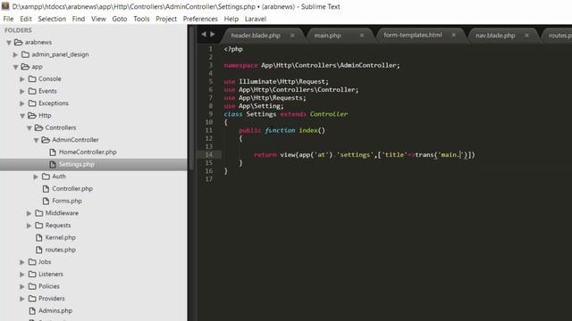Screen dimensions: 572x321
Task: Click the 'Controller' class name on line 9
Action: point(329,114)
